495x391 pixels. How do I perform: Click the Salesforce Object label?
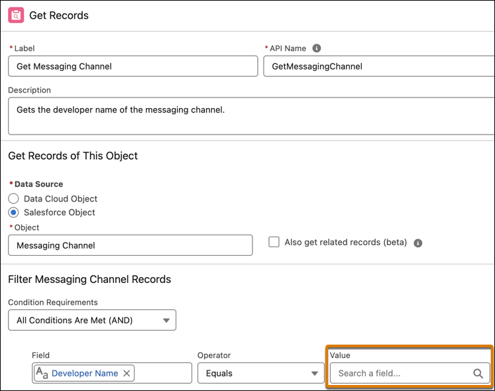tap(60, 212)
